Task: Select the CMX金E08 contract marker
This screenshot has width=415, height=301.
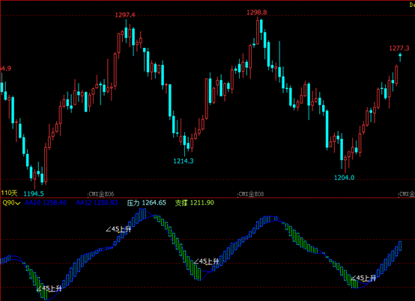Action: click(x=251, y=194)
